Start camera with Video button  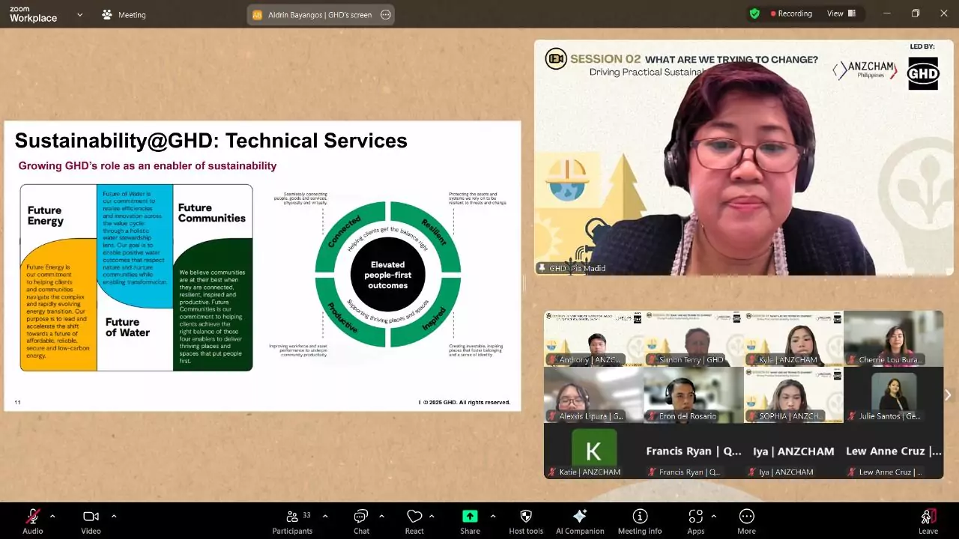coord(91,521)
